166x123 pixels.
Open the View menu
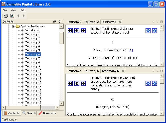[x=13, y=10]
